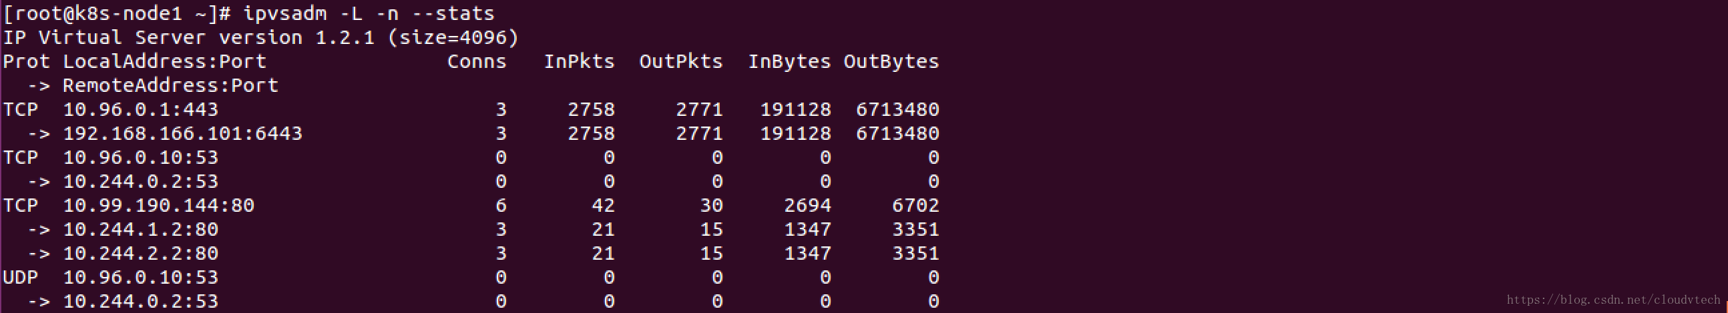Screen dimensions: 1728x313
Task: Click InPkts value 21 in 10.244.2.2:80 row
Action: [x=604, y=254]
